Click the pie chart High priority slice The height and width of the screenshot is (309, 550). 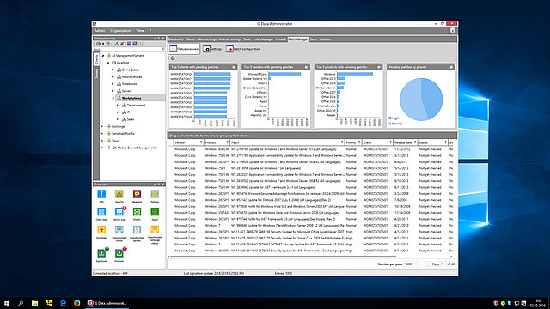click(431, 97)
